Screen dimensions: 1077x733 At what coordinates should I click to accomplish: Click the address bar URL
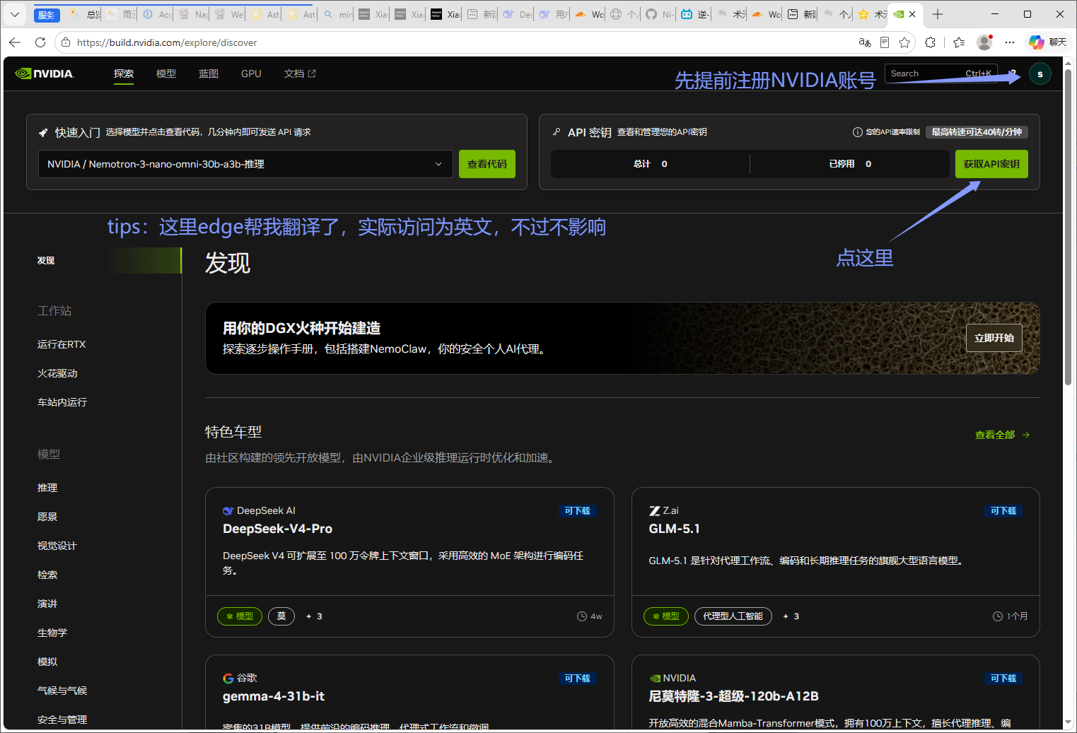(x=167, y=42)
